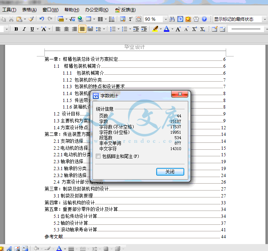Screen dimensions: 268x251
Task: Click highlight color yellow marker
Action: [155, 29]
